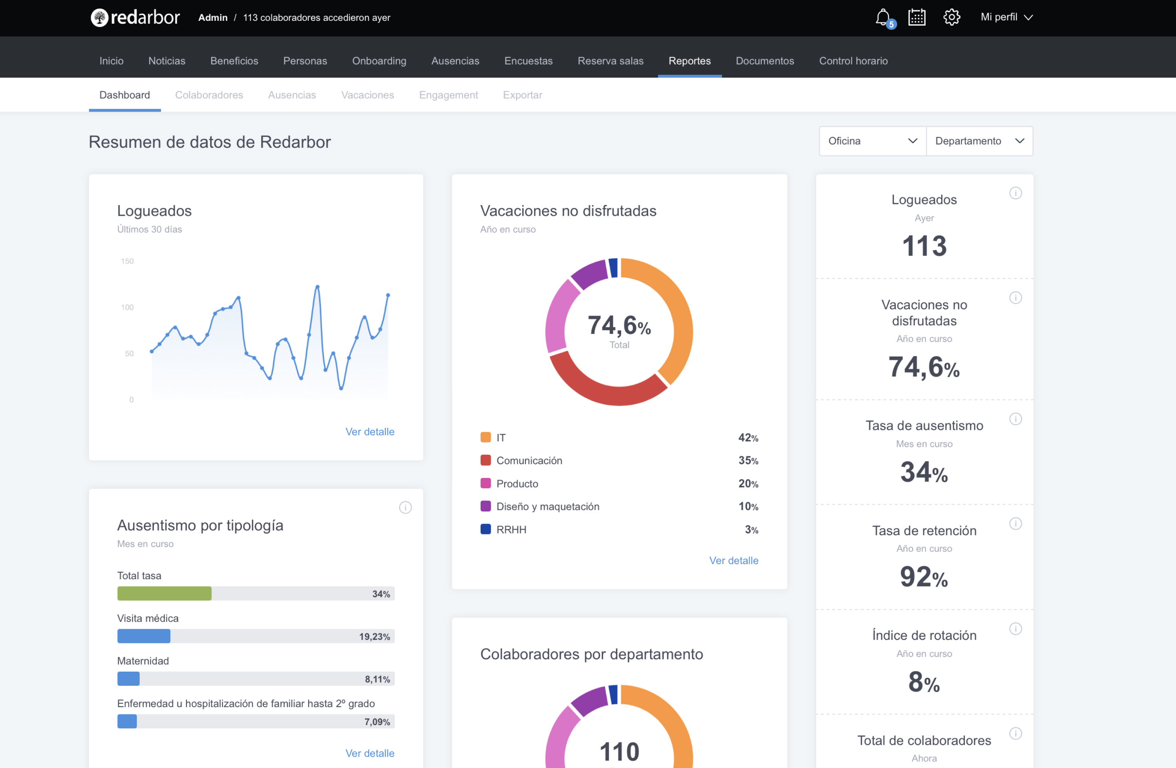Image resolution: width=1176 pixels, height=768 pixels.
Task: Open info tooltip on Total de colaboradores card
Action: [x=1016, y=733]
